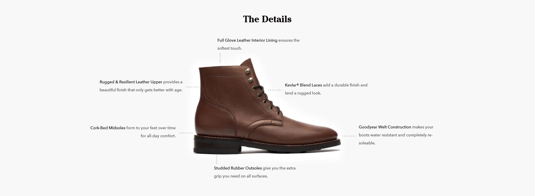
Task: Select the Full Glove Leather Interior Lining label
Action: (247, 40)
